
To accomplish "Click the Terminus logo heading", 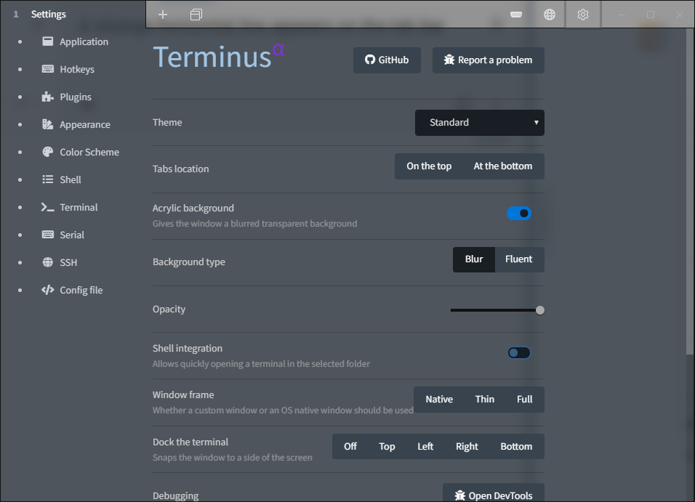I will click(x=218, y=57).
